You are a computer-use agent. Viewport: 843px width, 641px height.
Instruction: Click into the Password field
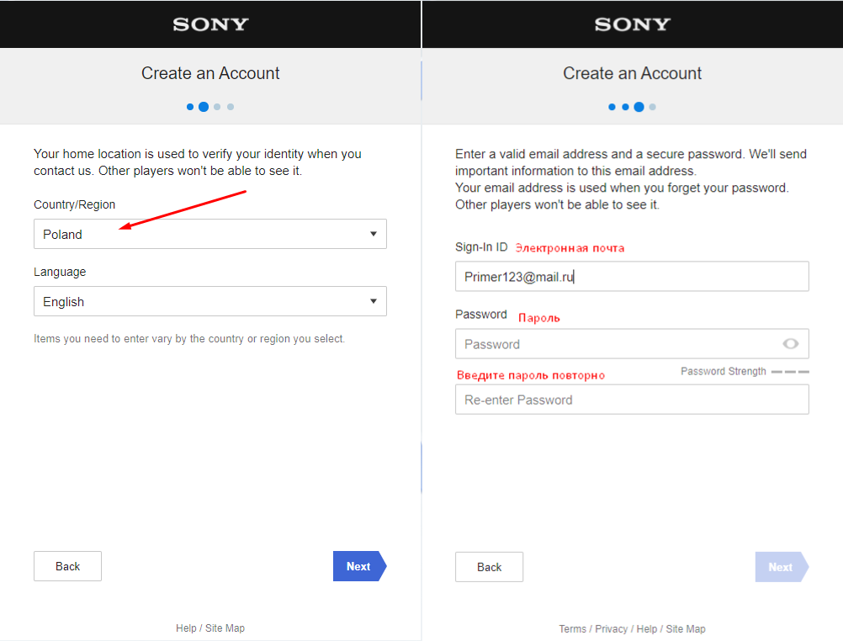pos(614,343)
